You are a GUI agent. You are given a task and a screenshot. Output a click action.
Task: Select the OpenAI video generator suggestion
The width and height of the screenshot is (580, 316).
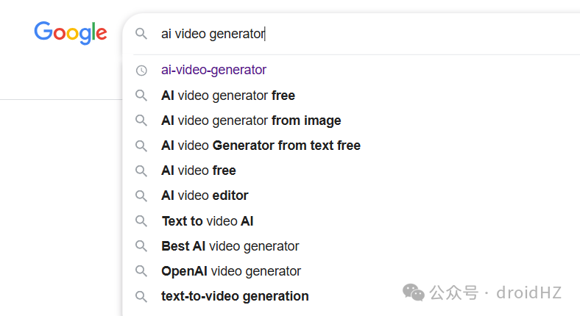(x=231, y=271)
